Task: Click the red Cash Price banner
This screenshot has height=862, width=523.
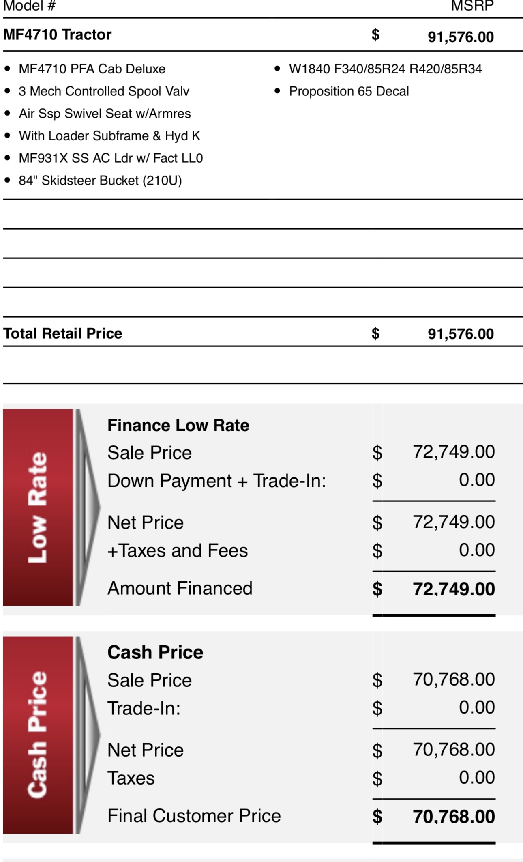Action: coord(38,735)
